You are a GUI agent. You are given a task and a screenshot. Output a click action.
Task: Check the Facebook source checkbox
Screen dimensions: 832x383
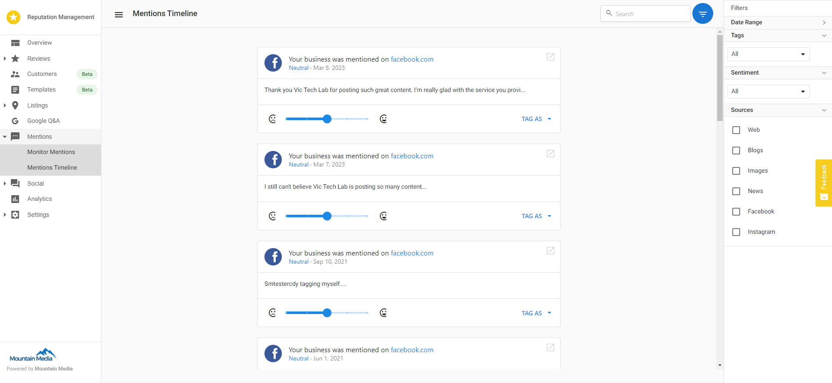(x=736, y=212)
